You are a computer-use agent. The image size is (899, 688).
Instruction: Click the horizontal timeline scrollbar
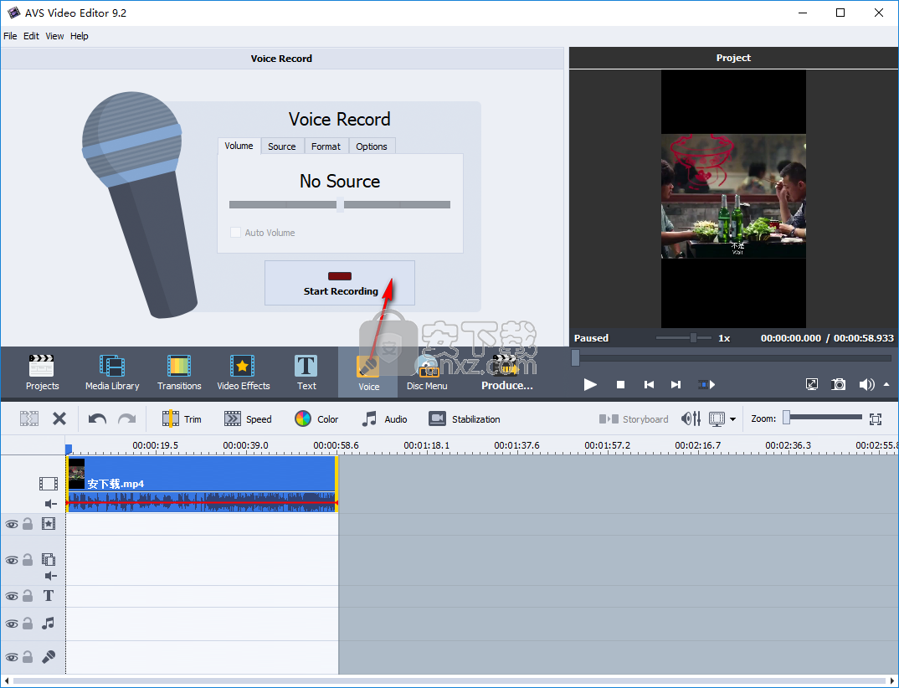click(449, 681)
